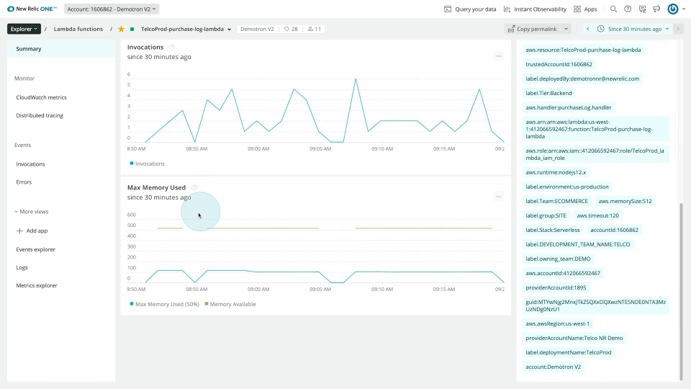Go to previous time range arrow
The height and width of the screenshot is (389, 691).
pos(587,29)
